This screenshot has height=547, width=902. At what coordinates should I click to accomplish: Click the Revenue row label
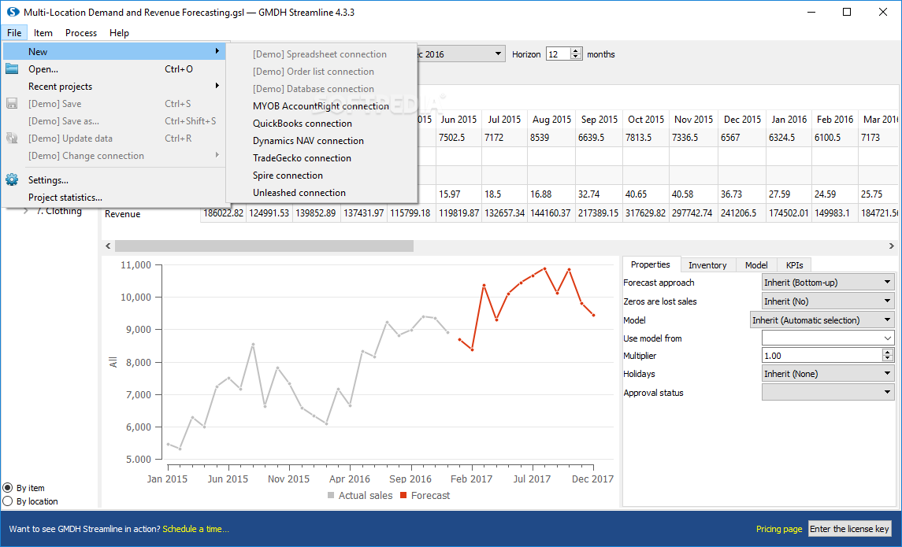pyautogui.click(x=123, y=214)
